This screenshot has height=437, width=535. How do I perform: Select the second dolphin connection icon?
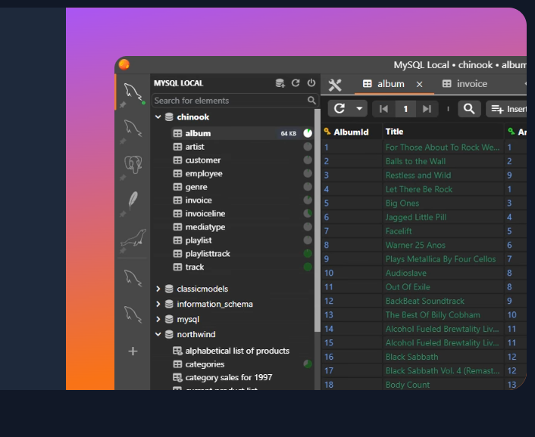click(133, 129)
